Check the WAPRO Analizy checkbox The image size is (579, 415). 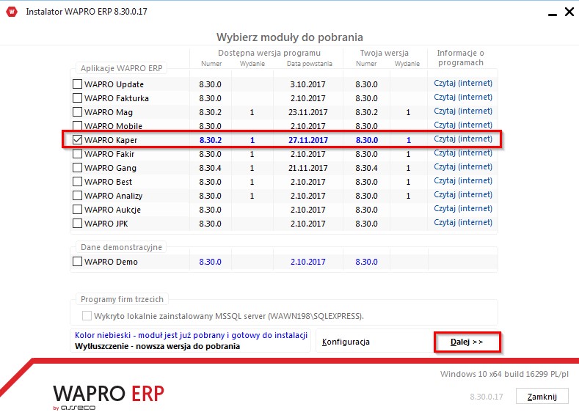[x=77, y=196]
